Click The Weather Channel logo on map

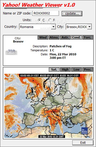pyautogui.click(x=84, y=131)
